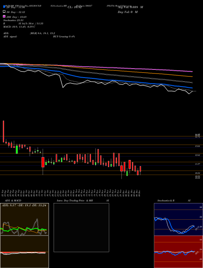
Task: Click the 'Day Vol: 0 M' label
Action: tap(127, 12)
